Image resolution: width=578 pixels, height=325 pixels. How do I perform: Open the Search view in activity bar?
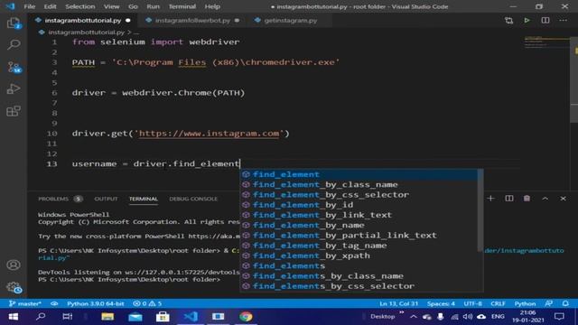click(14, 45)
